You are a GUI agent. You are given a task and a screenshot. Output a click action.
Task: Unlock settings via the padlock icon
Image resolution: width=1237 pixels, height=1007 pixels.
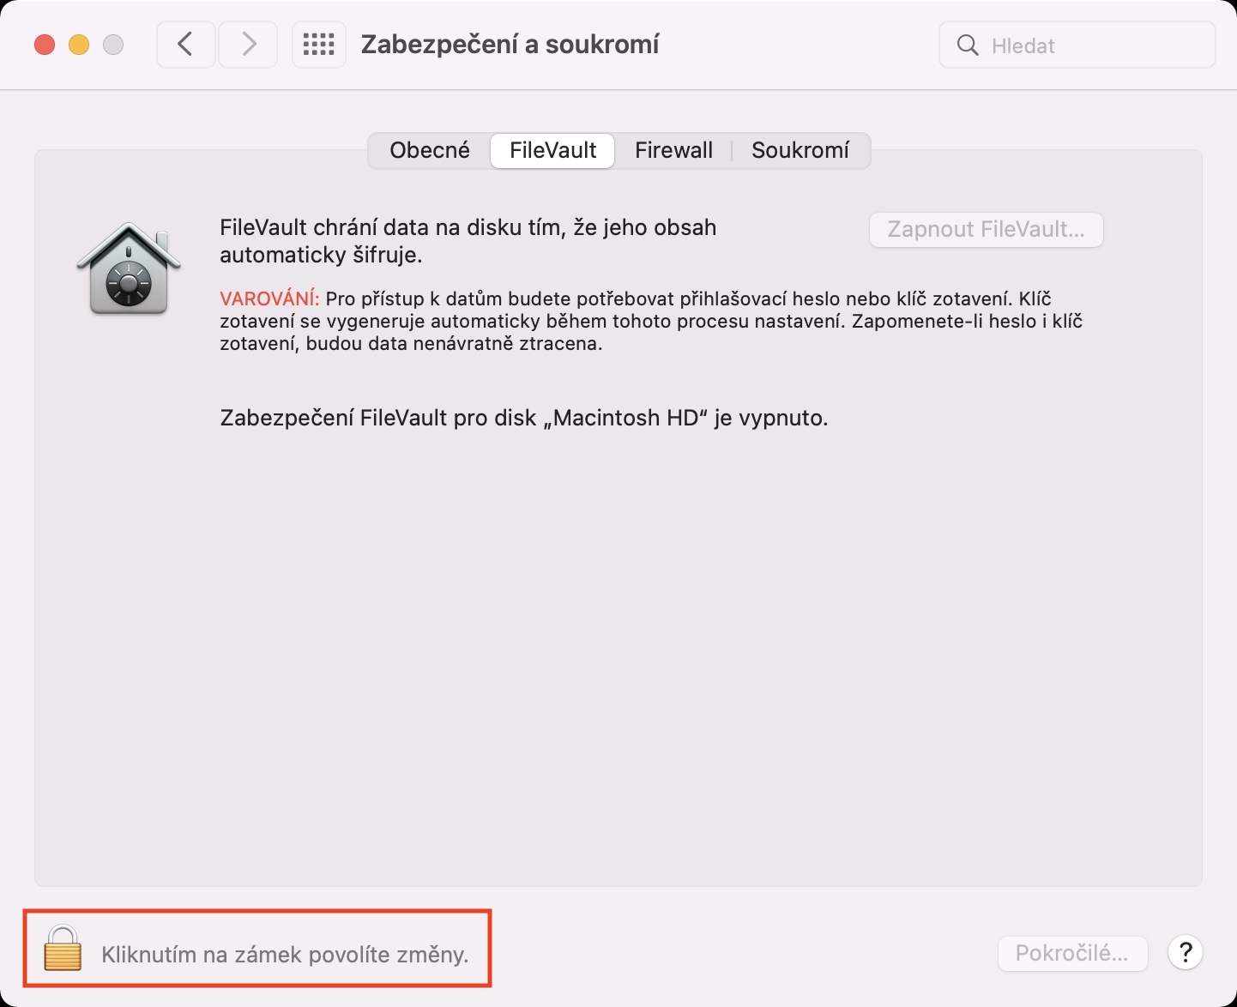point(63,948)
